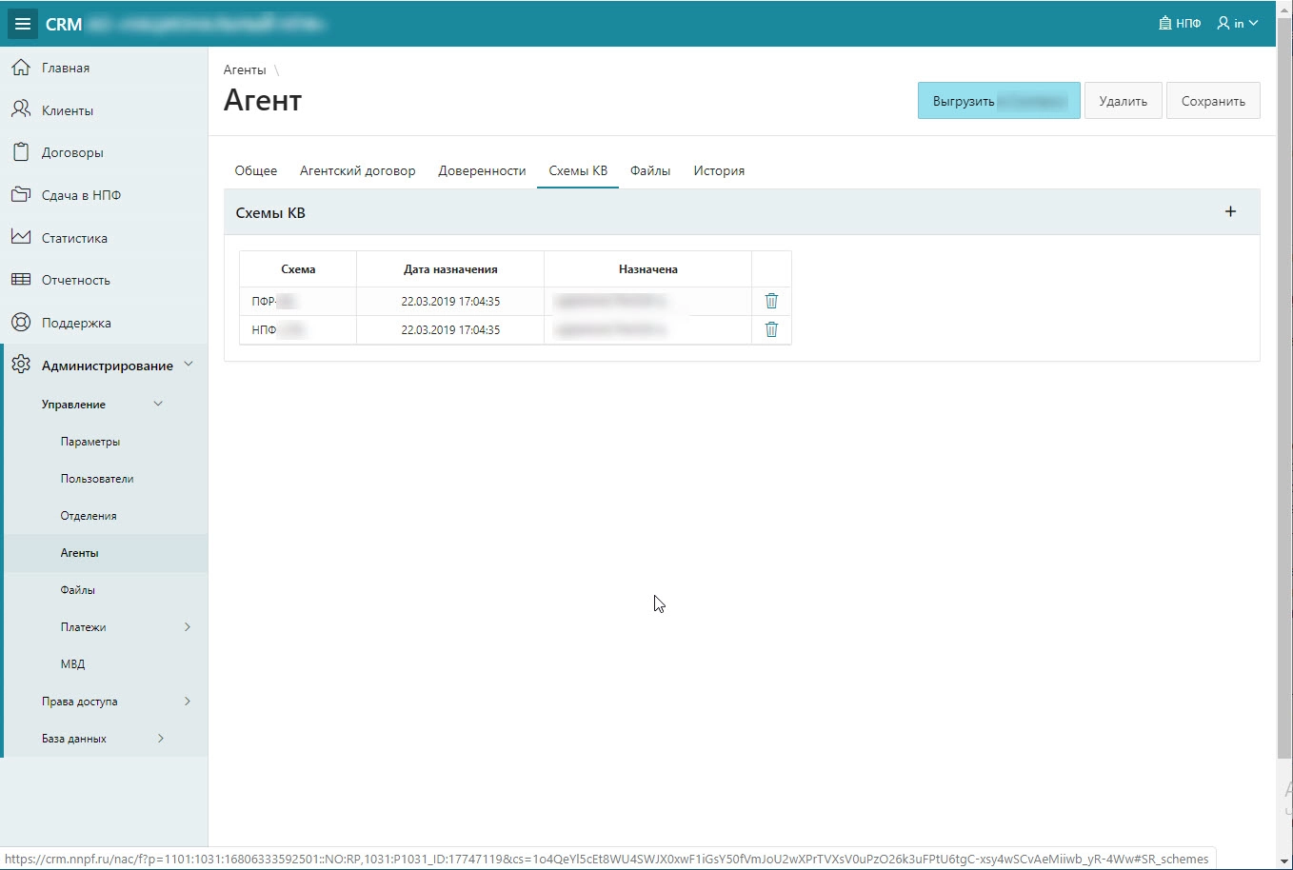This screenshot has height=870, width=1293.
Task: Click the Удалить button
Action: tap(1124, 101)
